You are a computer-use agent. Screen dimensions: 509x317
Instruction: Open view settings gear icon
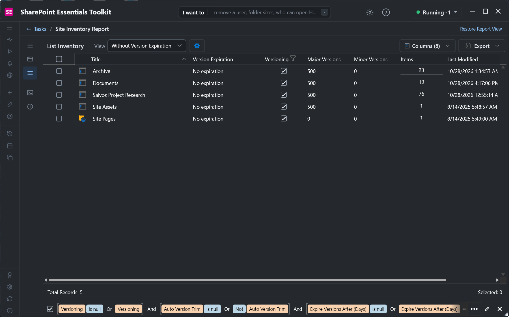197,46
